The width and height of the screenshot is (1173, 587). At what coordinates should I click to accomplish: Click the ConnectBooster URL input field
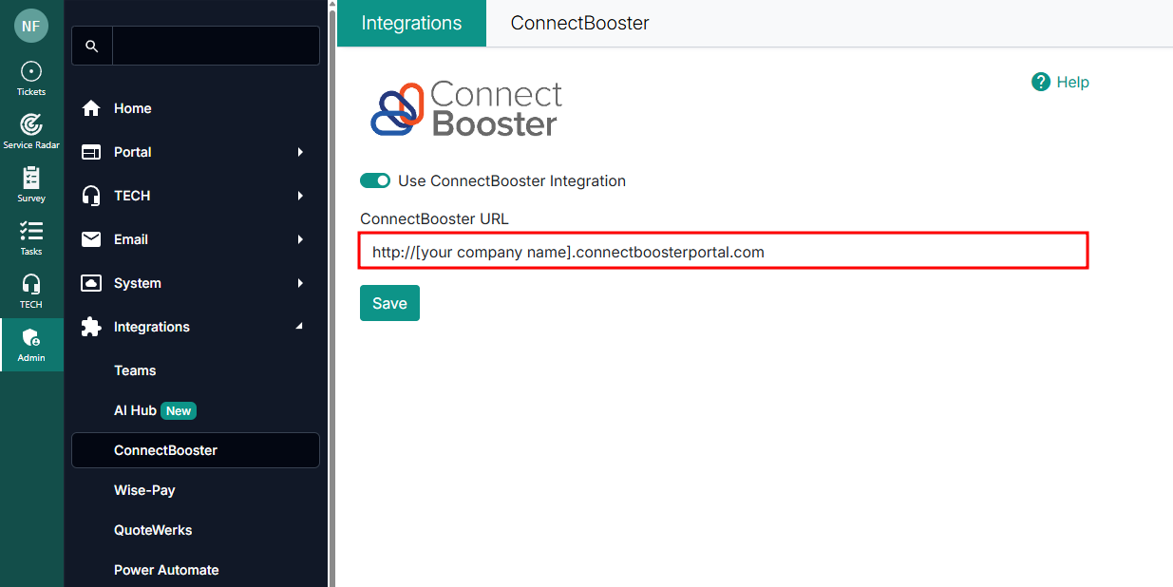[723, 252]
